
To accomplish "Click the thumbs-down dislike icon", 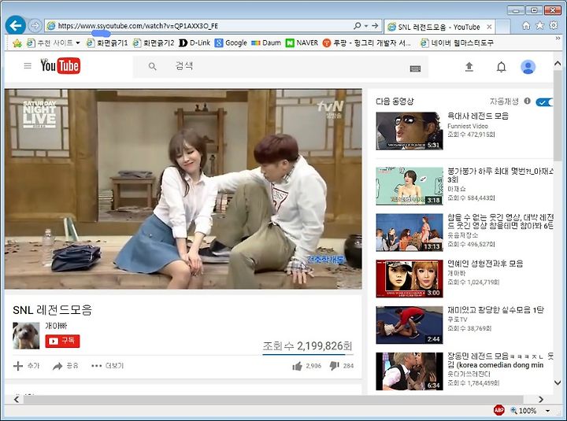I will 334,366.
